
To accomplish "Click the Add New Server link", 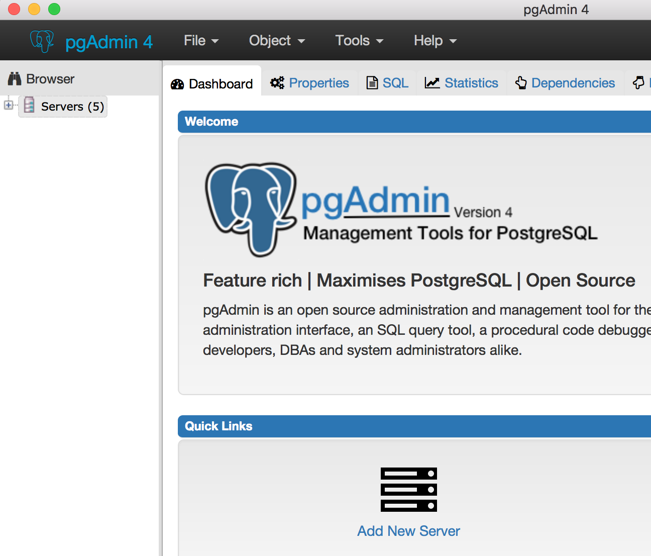I will tap(409, 531).
